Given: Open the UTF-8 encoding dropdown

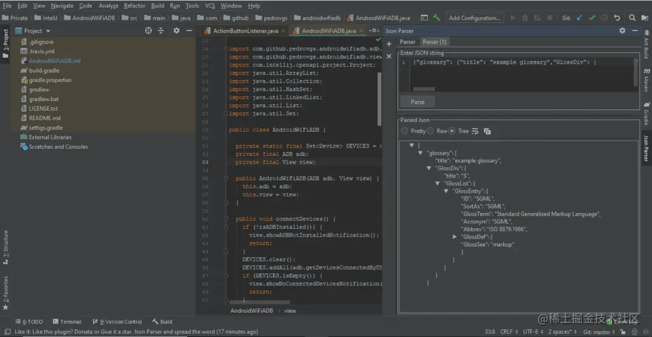Looking at the screenshot, I should [532, 332].
